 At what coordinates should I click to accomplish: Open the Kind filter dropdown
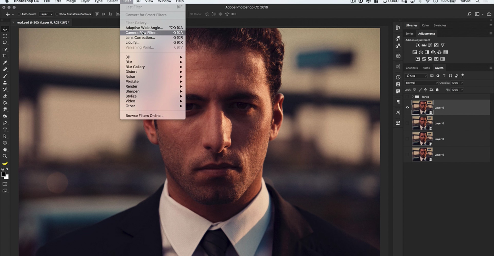click(416, 76)
